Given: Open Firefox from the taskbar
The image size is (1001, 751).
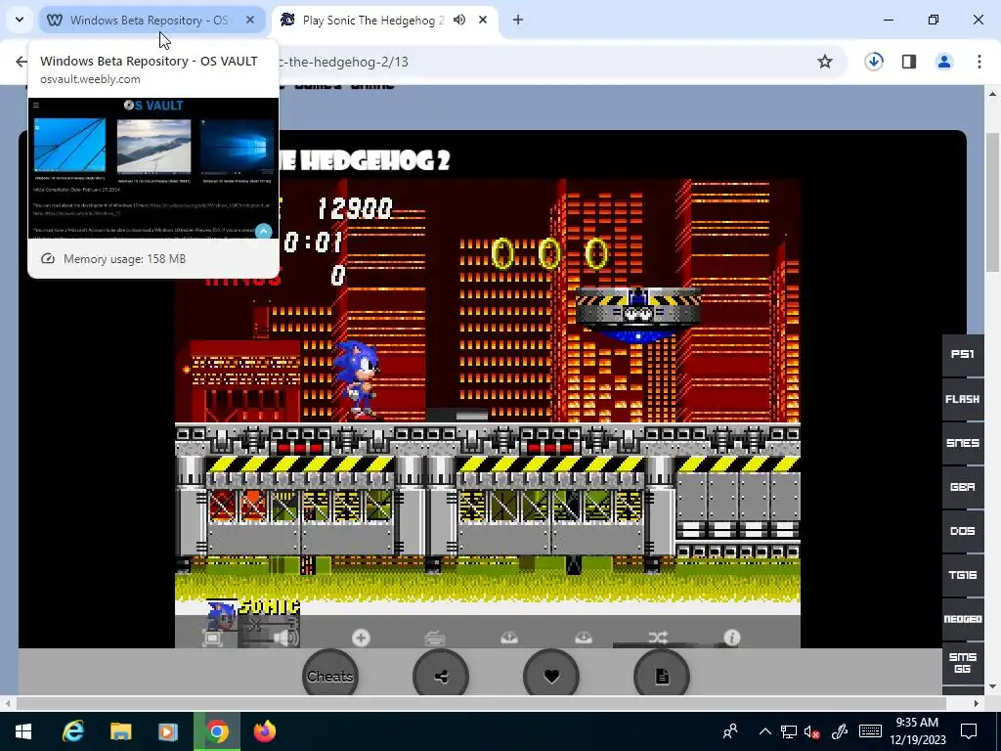Looking at the screenshot, I should pyautogui.click(x=264, y=731).
